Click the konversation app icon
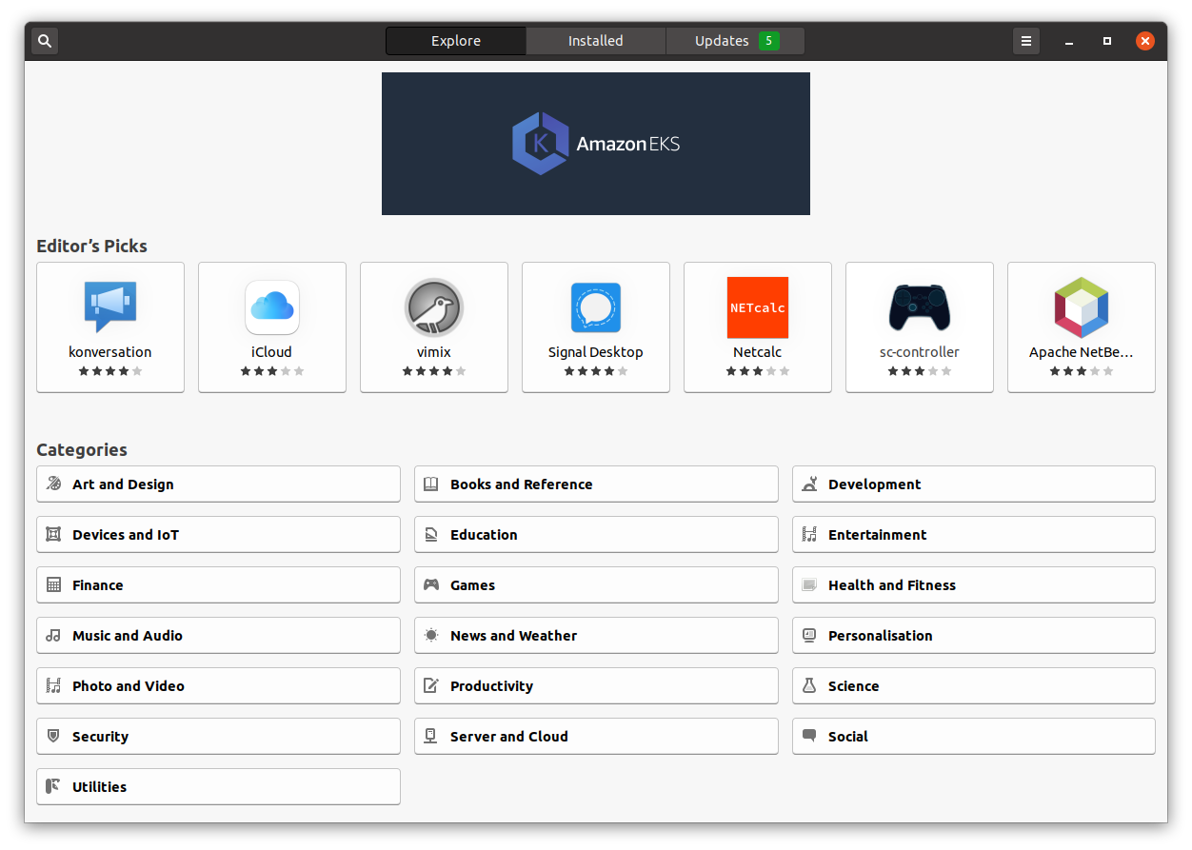 [x=110, y=306]
